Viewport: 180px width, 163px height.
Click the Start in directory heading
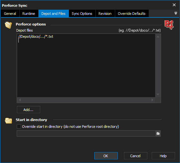[32, 120]
